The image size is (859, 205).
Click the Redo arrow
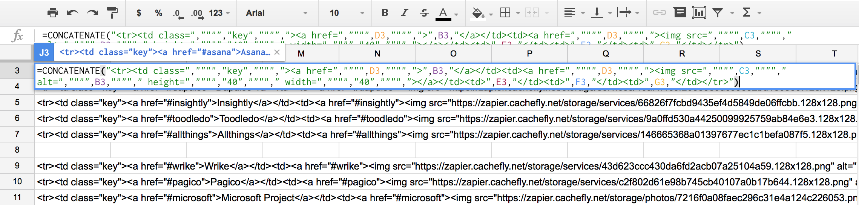(x=92, y=13)
